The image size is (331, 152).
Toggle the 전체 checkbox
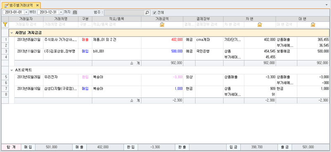point(154,12)
